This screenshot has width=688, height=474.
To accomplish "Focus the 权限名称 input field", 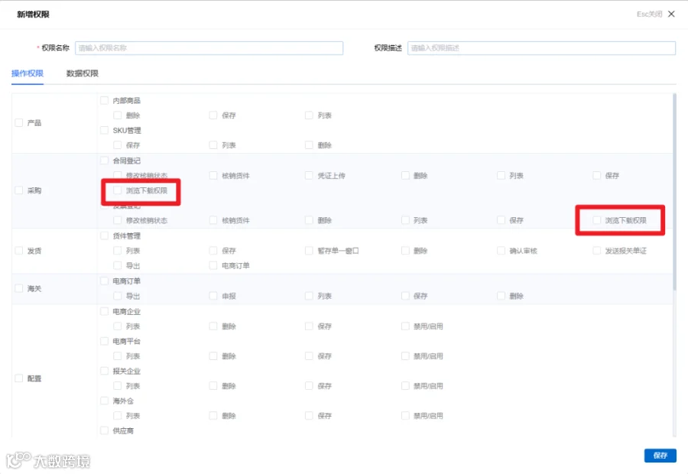I will coord(209,48).
